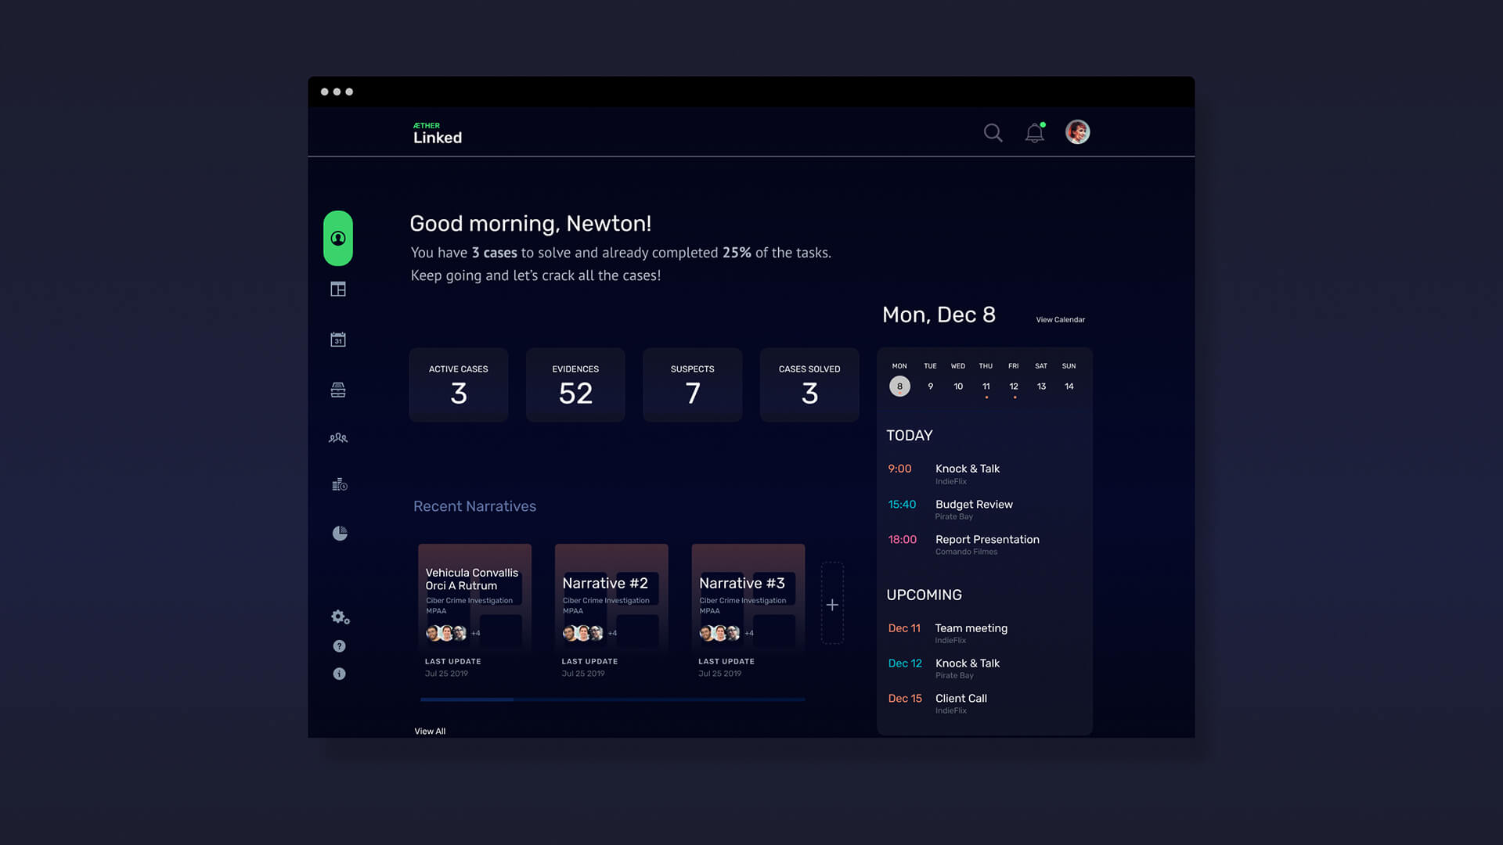1503x845 pixels.
Task: Open the Narrative #2 card
Action: tap(611, 599)
